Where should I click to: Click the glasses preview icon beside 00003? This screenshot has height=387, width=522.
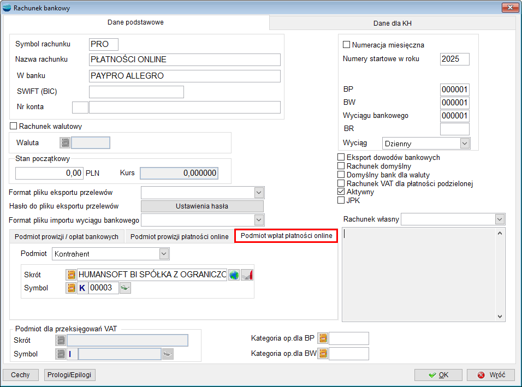(126, 288)
